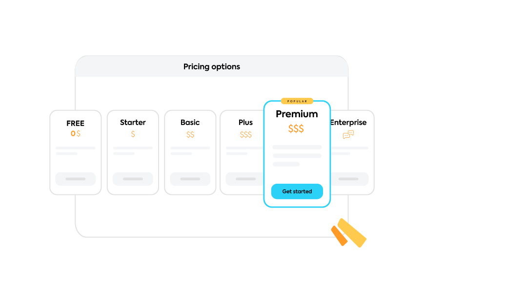527x299 pixels.
Task: Click the Starter single dollar icon
Action: (133, 134)
